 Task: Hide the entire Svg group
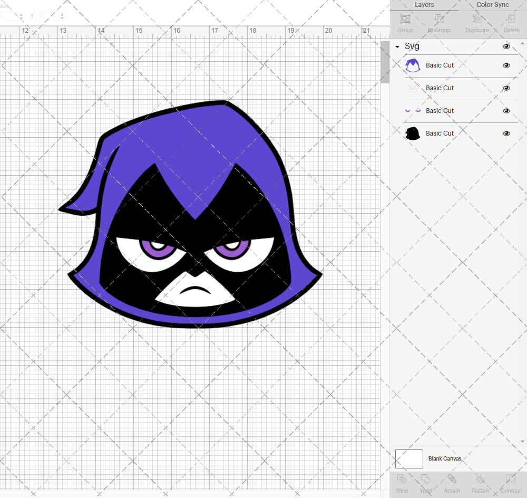(x=506, y=46)
